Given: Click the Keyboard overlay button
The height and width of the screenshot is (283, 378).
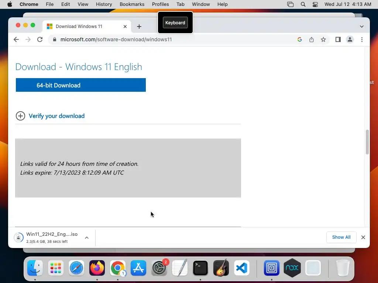Looking at the screenshot, I should click(x=175, y=22).
